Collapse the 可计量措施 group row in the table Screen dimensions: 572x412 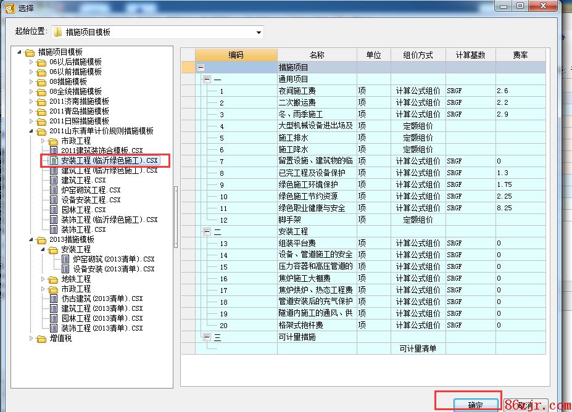click(x=207, y=337)
